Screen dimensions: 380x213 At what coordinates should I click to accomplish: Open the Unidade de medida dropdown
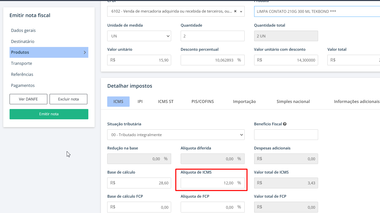pos(139,36)
